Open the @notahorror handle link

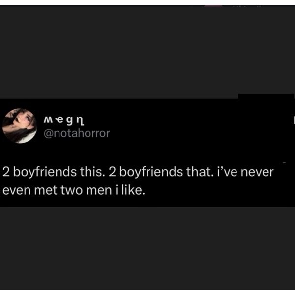[77, 133]
